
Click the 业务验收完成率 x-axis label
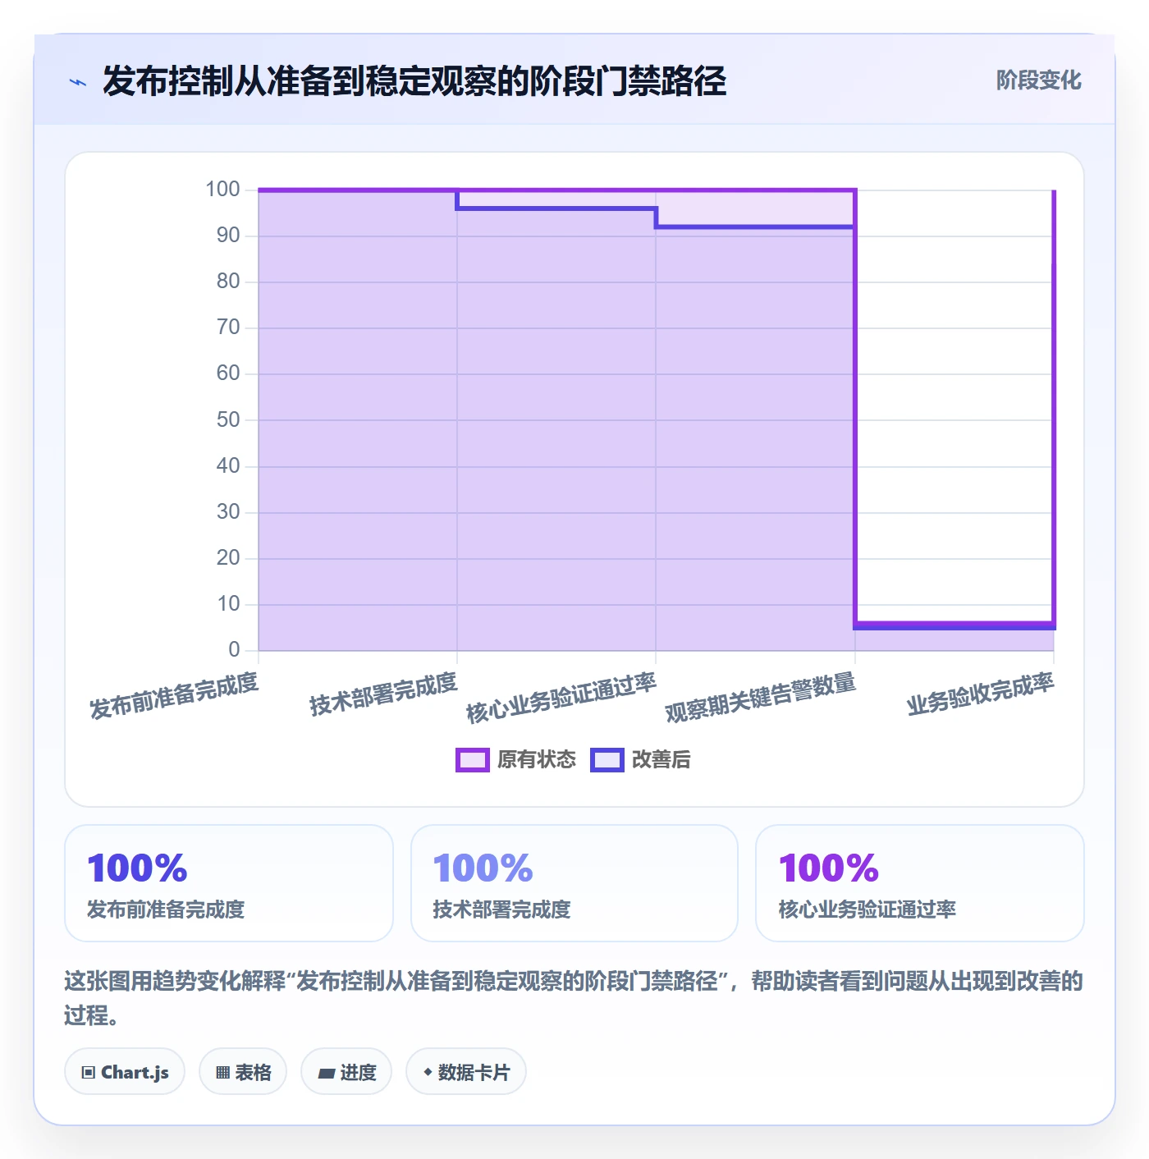[980, 694]
